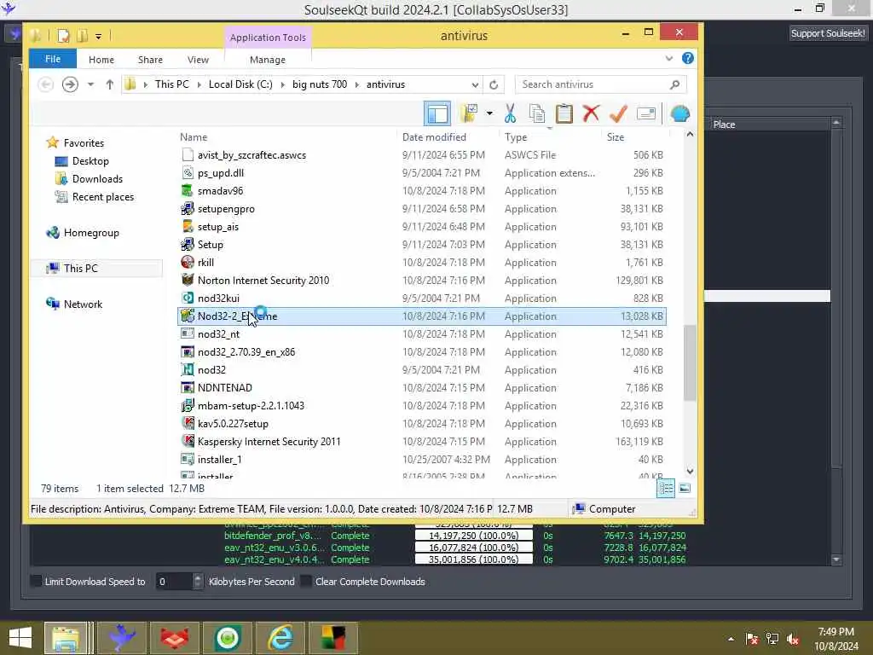Paste with the clipboard toolbar icon
The image size is (873, 655).
point(564,113)
